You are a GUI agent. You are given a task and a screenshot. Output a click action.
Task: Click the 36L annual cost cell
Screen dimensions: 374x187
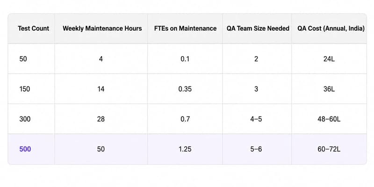click(329, 89)
